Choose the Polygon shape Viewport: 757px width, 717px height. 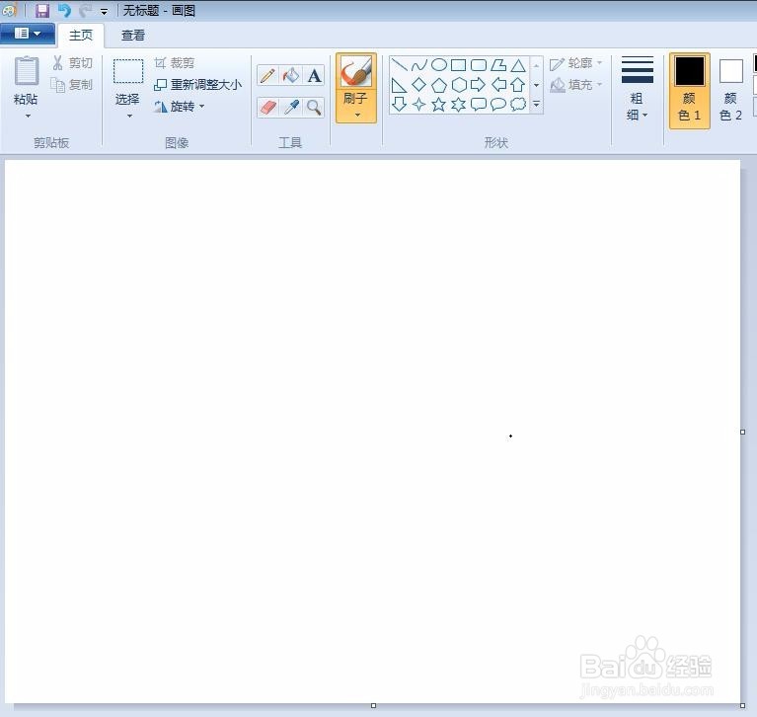[498, 65]
